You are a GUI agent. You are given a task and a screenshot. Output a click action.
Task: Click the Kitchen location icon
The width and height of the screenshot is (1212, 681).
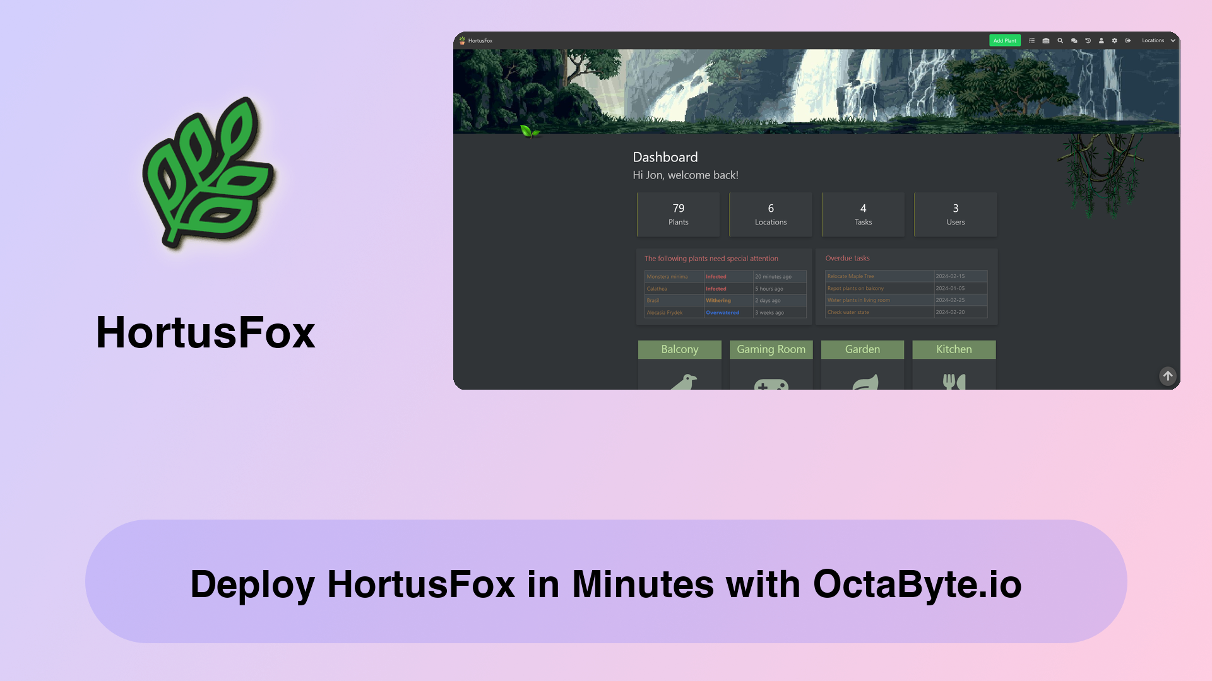click(x=954, y=381)
